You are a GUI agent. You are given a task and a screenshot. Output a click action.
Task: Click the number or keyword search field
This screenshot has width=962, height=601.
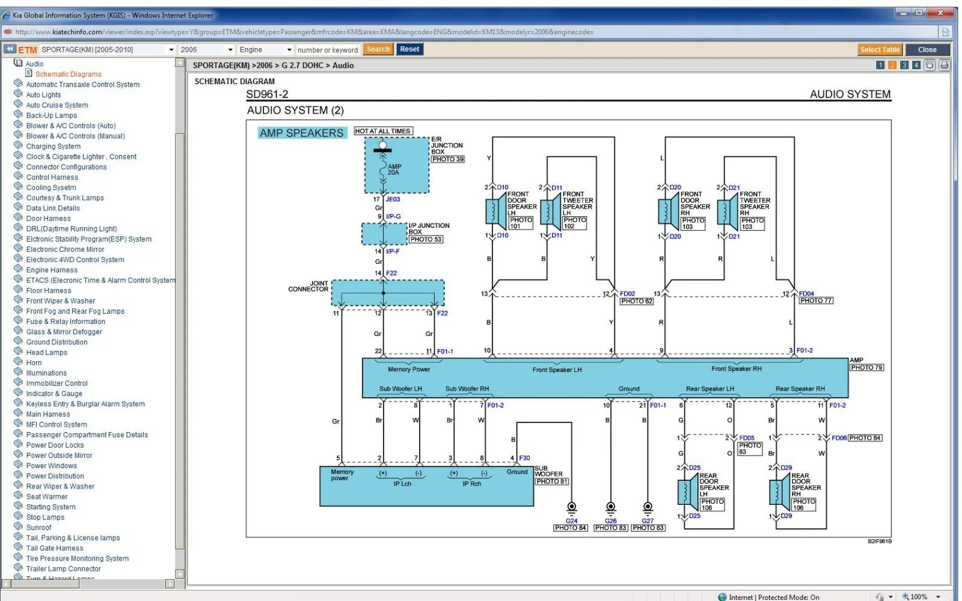pyautogui.click(x=328, y=50)
